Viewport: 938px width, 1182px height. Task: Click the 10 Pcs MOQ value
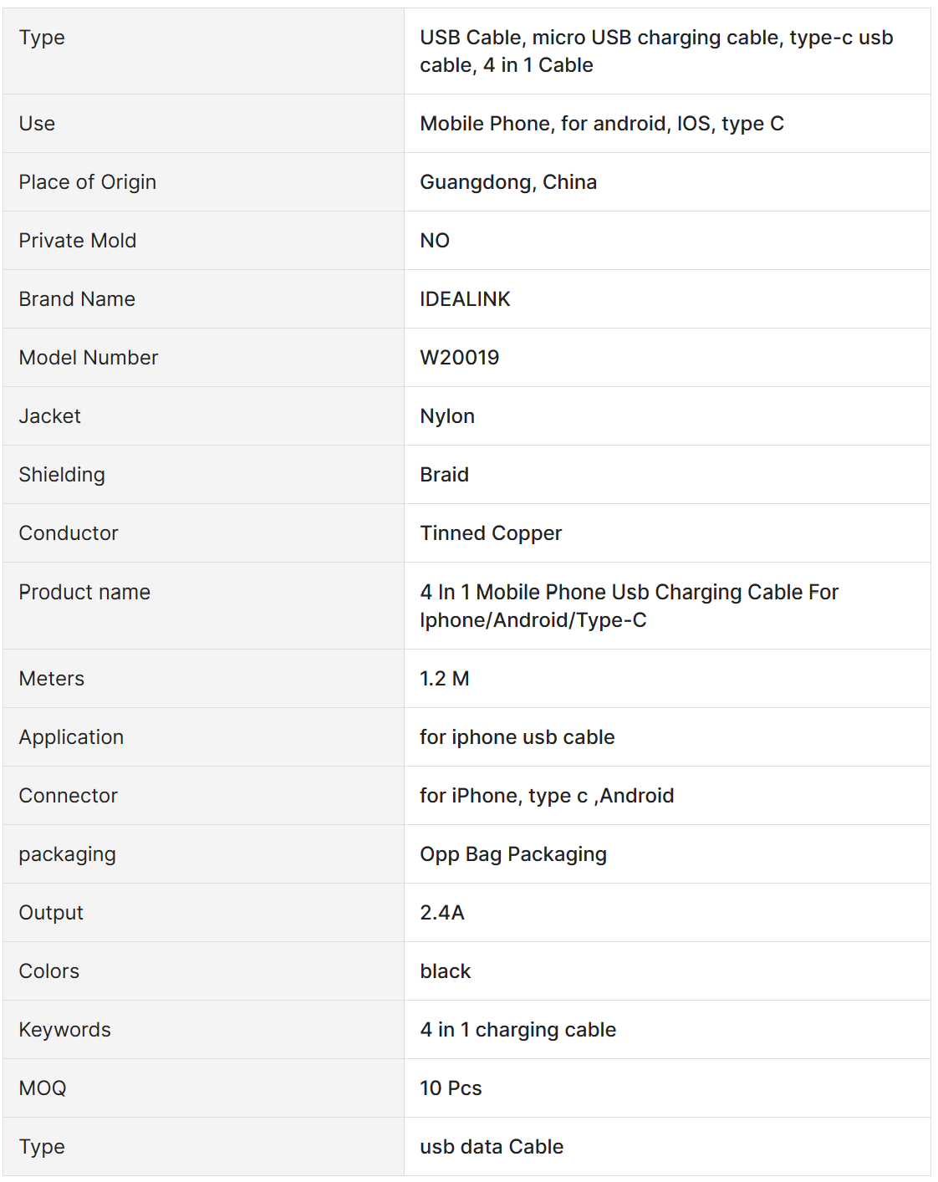451,1088
